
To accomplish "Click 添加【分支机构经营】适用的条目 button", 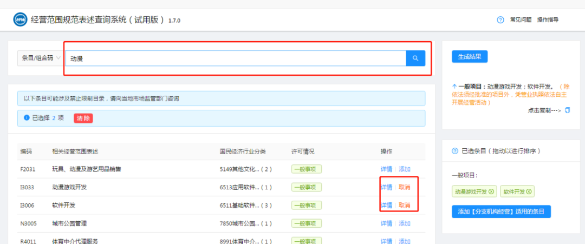I will click(x=501, y=211).
